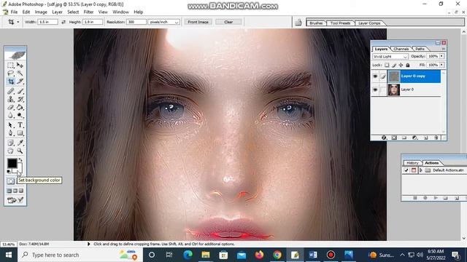Select the Healing Brush tool

[11, 91]
